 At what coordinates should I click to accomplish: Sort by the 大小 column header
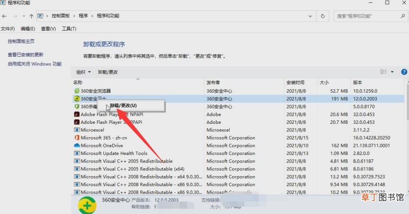point(324,83)
